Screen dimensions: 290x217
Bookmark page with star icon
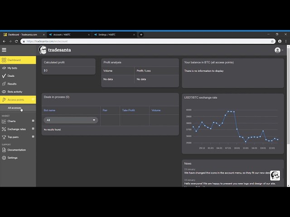tap(272, 41)
